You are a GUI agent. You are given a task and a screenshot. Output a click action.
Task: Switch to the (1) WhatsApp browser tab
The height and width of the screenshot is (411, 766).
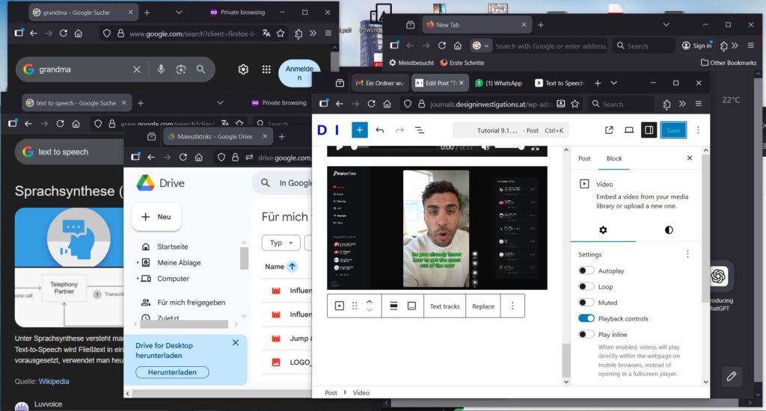[x=499, y=83]
